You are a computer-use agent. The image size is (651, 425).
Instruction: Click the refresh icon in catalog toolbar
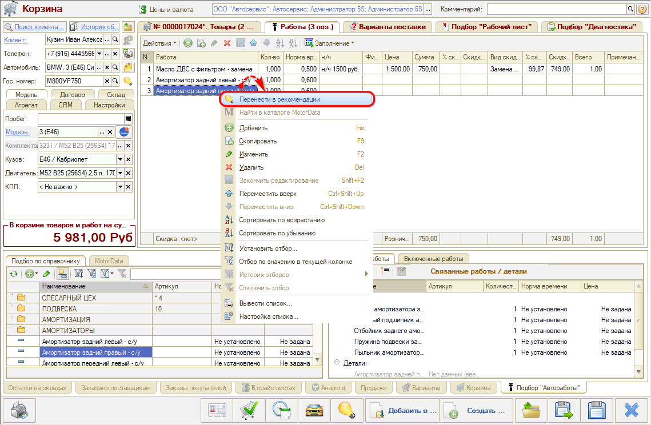(x=14, y=274)
